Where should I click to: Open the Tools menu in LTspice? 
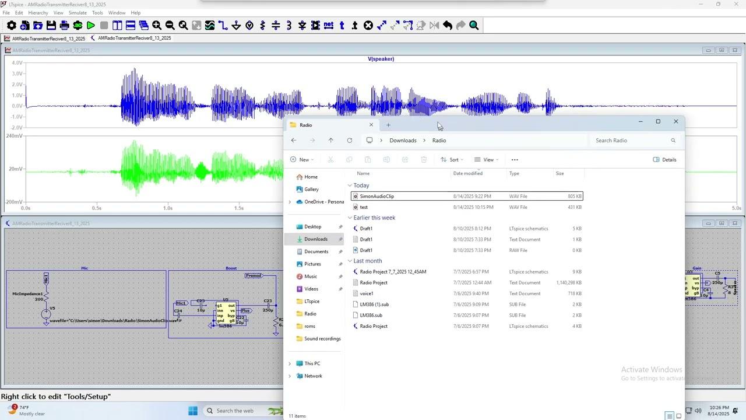[97, 13]
